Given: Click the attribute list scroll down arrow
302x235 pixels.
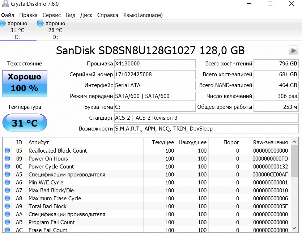Looking at the screenshot, I should [294, 228].
